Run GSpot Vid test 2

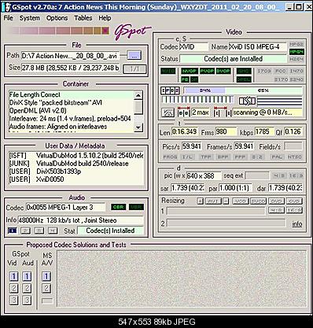point(13,288)
